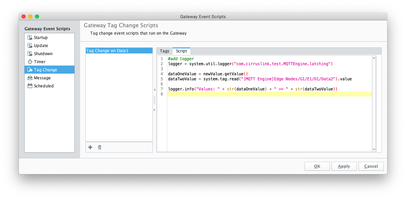Choose the Shutdown script icon
The image size is (406, 199).
30,53
